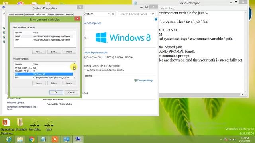The image size is (255, 143).
Task: Confirm Environment Variables with OK
Action: click(56, 92)
